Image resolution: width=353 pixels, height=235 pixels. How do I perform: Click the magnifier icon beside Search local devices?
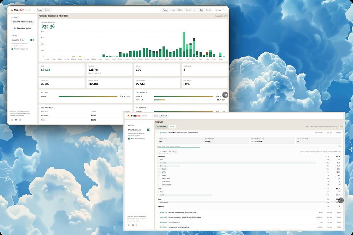click(x=15, y=29)
